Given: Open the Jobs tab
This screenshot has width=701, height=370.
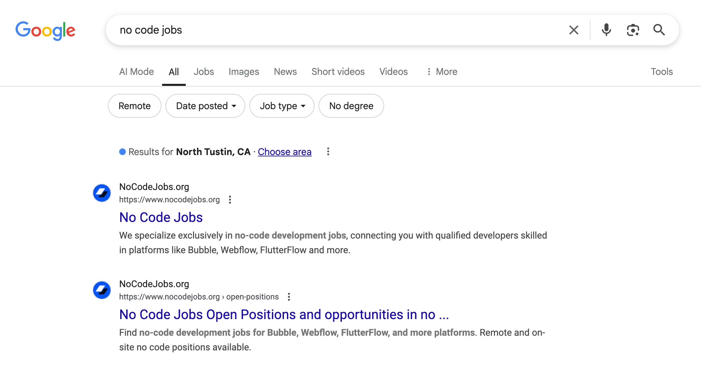Looking at the screenshot, I should click(204, 72).
